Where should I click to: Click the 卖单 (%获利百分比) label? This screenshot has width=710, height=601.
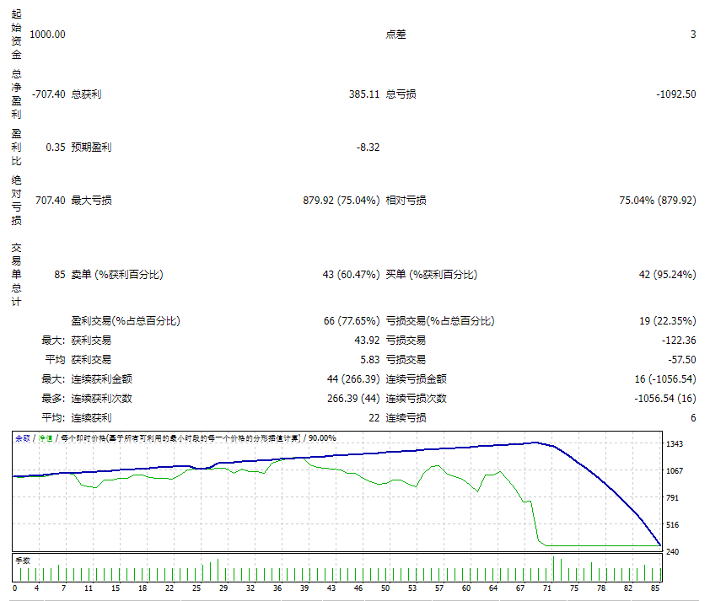116,275
